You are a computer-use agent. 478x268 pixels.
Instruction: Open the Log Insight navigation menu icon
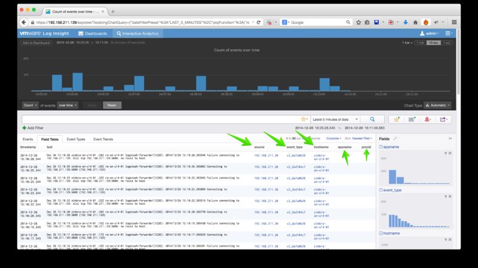click(448, 33)
